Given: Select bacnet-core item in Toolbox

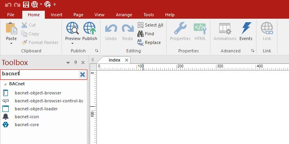Looking at the screenshot, I should (x=27, y=125).
